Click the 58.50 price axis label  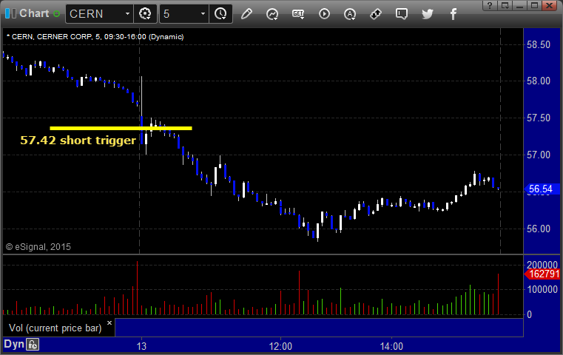pyautogui.click(x=539, y=45)
